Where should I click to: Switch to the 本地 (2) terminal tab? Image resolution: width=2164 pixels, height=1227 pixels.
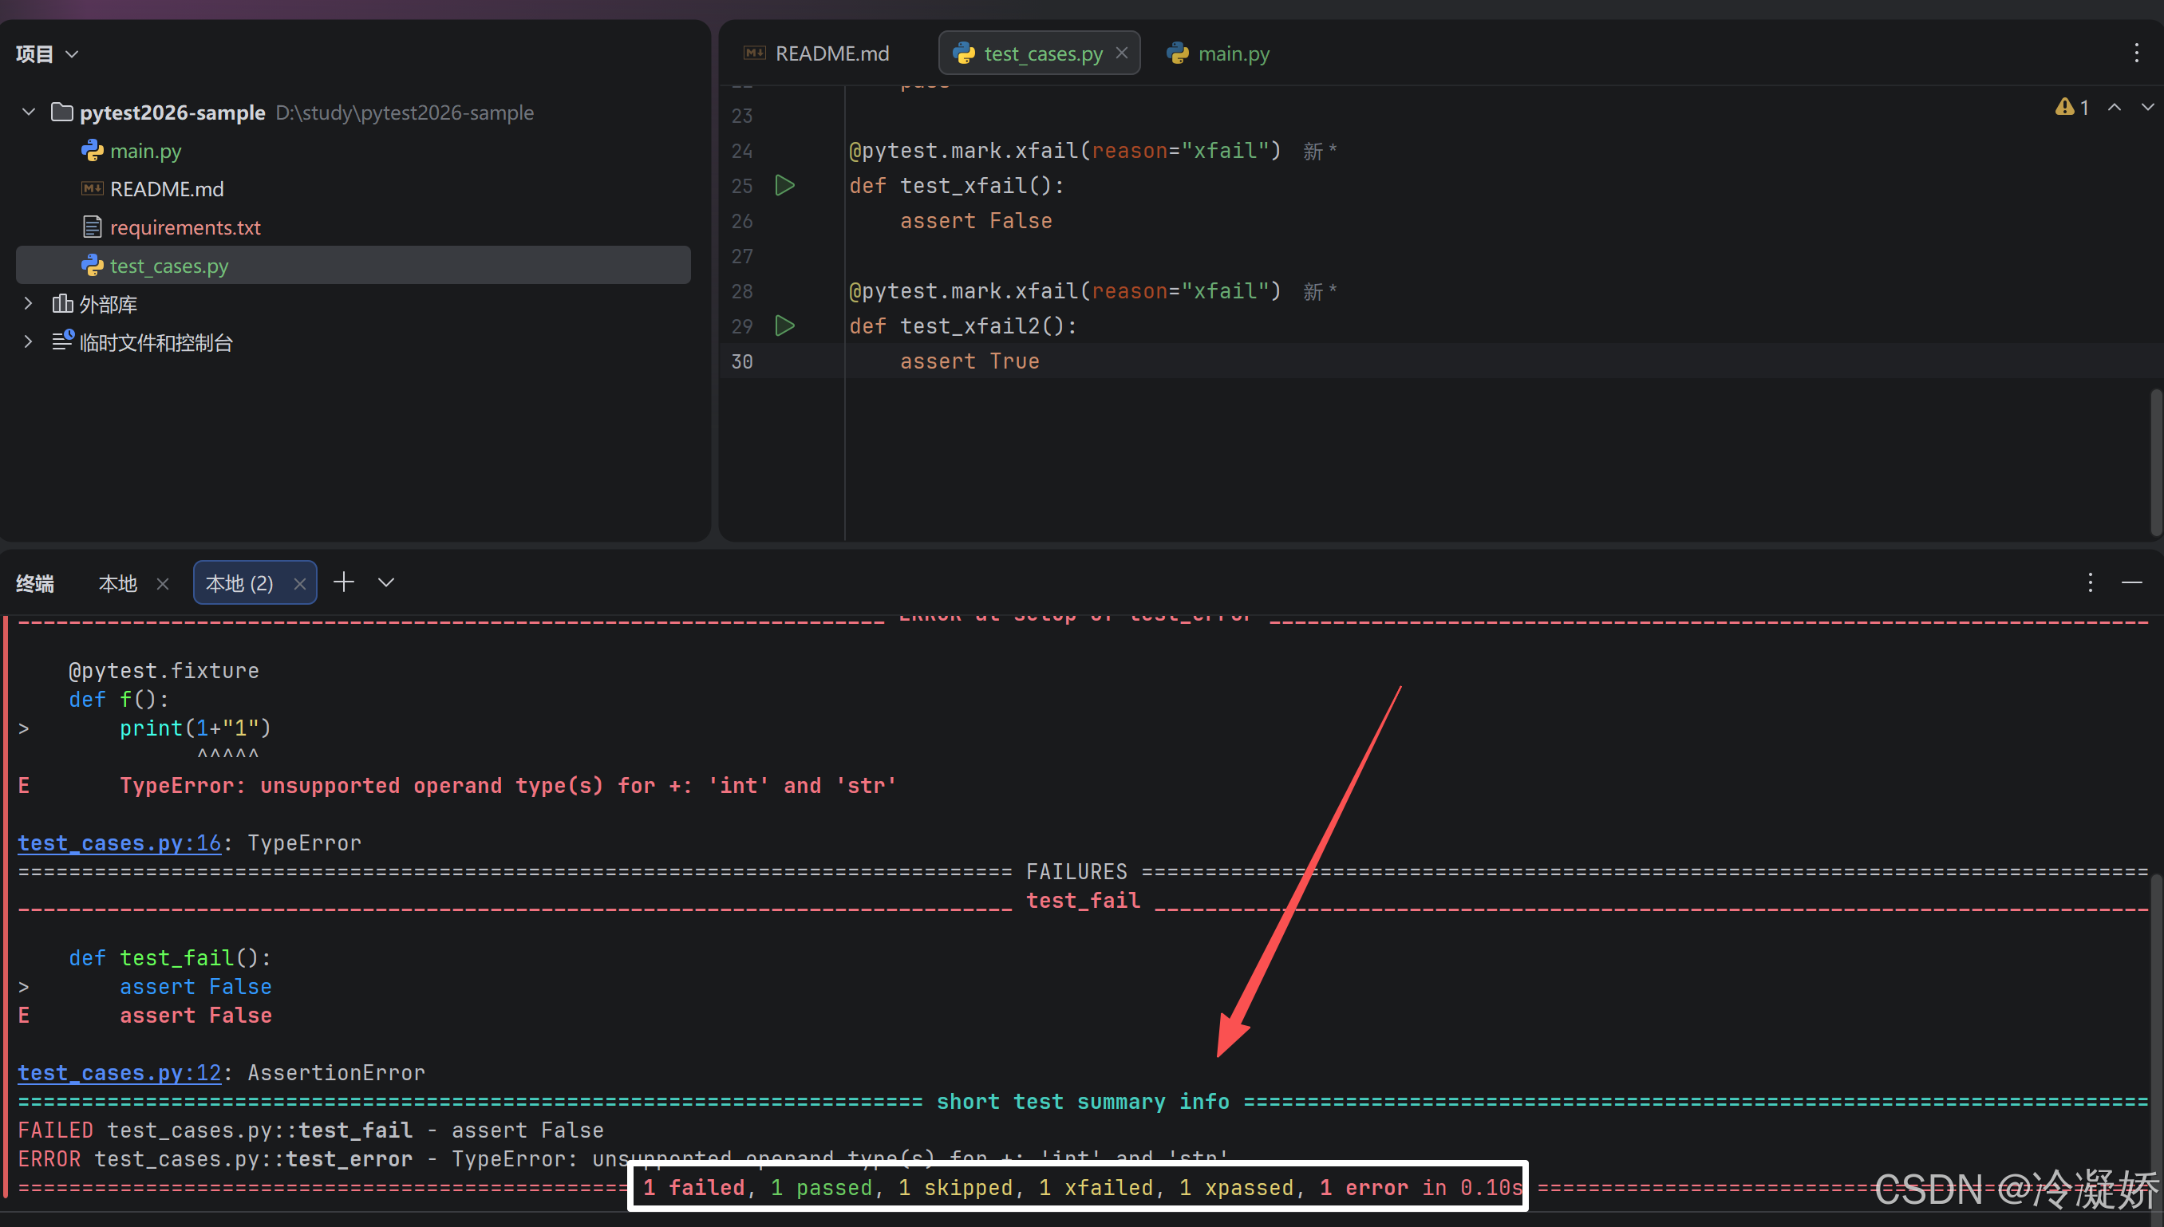tap(239, 584)
